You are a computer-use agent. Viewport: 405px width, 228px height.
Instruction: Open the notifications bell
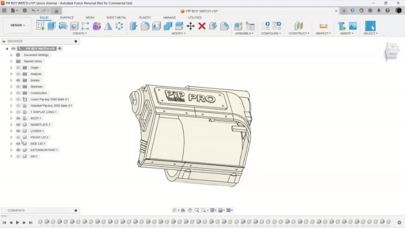[x=379, y=10]
